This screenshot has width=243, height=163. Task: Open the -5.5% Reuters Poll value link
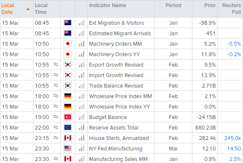tap(234, 44)
